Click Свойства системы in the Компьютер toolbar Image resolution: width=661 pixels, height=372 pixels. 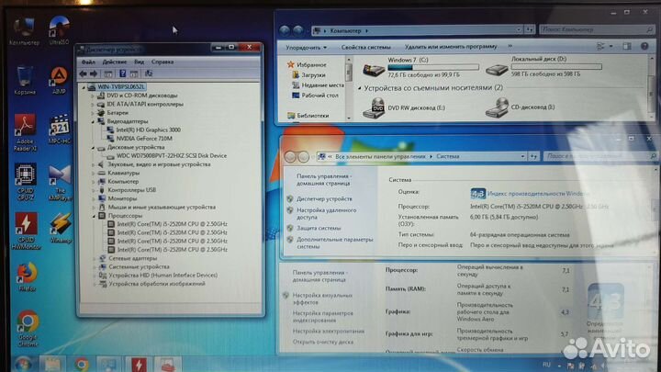point(366,47)
